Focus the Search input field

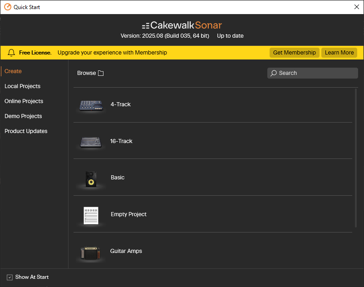pyautogui.click(x=312, y=73)
